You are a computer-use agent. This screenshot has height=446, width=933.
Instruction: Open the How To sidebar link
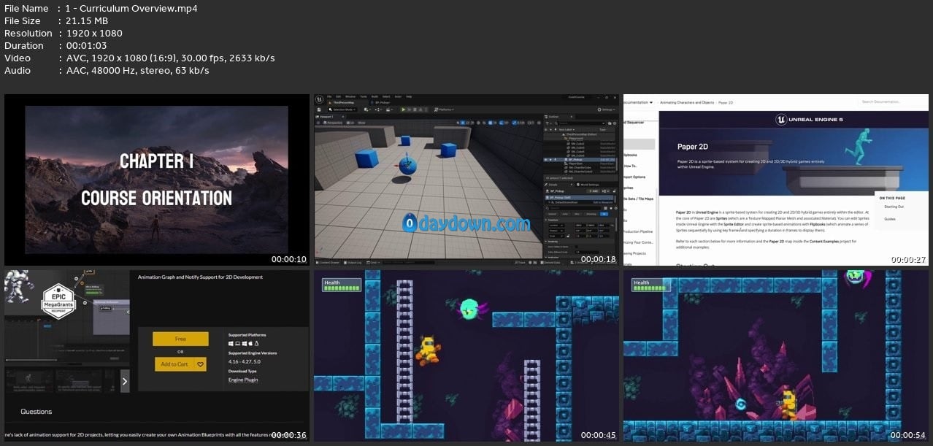(x=629, y=166)
